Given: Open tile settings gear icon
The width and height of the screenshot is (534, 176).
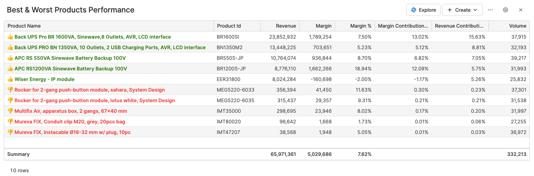Looking at the screenshot, I should point(506,10).
